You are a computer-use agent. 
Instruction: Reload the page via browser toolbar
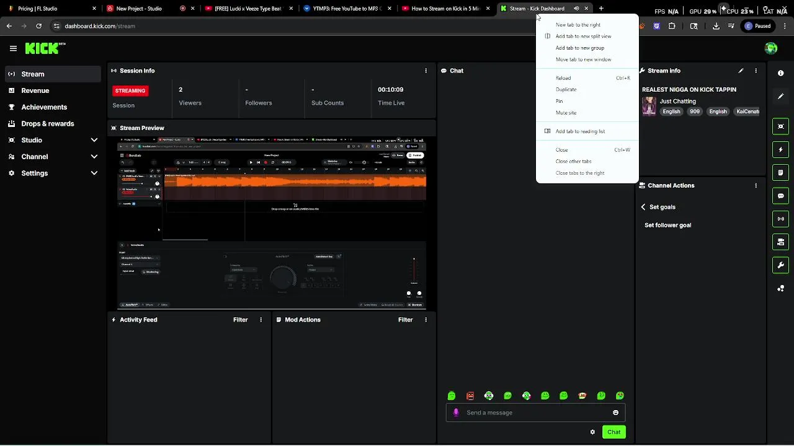(x=38, y=26)
